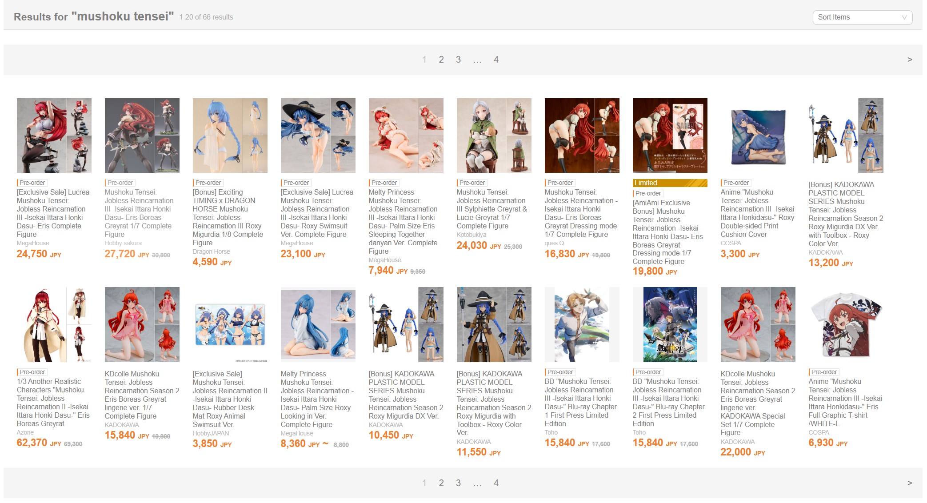927x503 pixels.
Task: Open thumbnail of Roxy Double-sided Print Cushion Cover
Action: [758, 136]
